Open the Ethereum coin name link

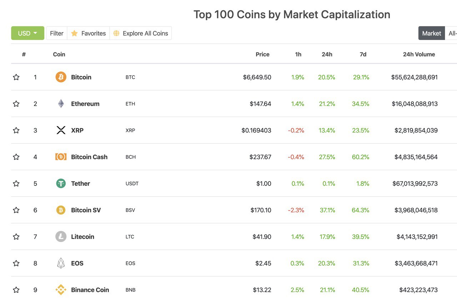pos(85,104)
